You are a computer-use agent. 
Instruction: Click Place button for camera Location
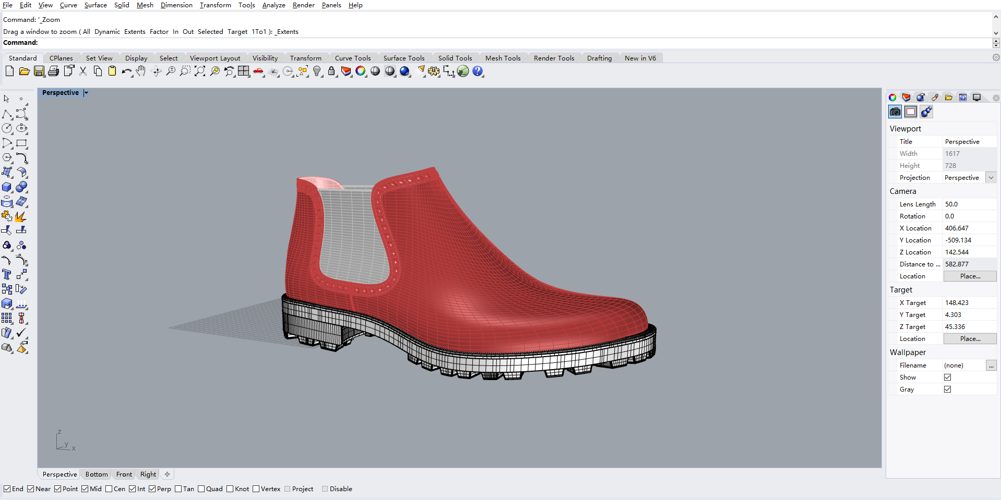pos(970,276)
